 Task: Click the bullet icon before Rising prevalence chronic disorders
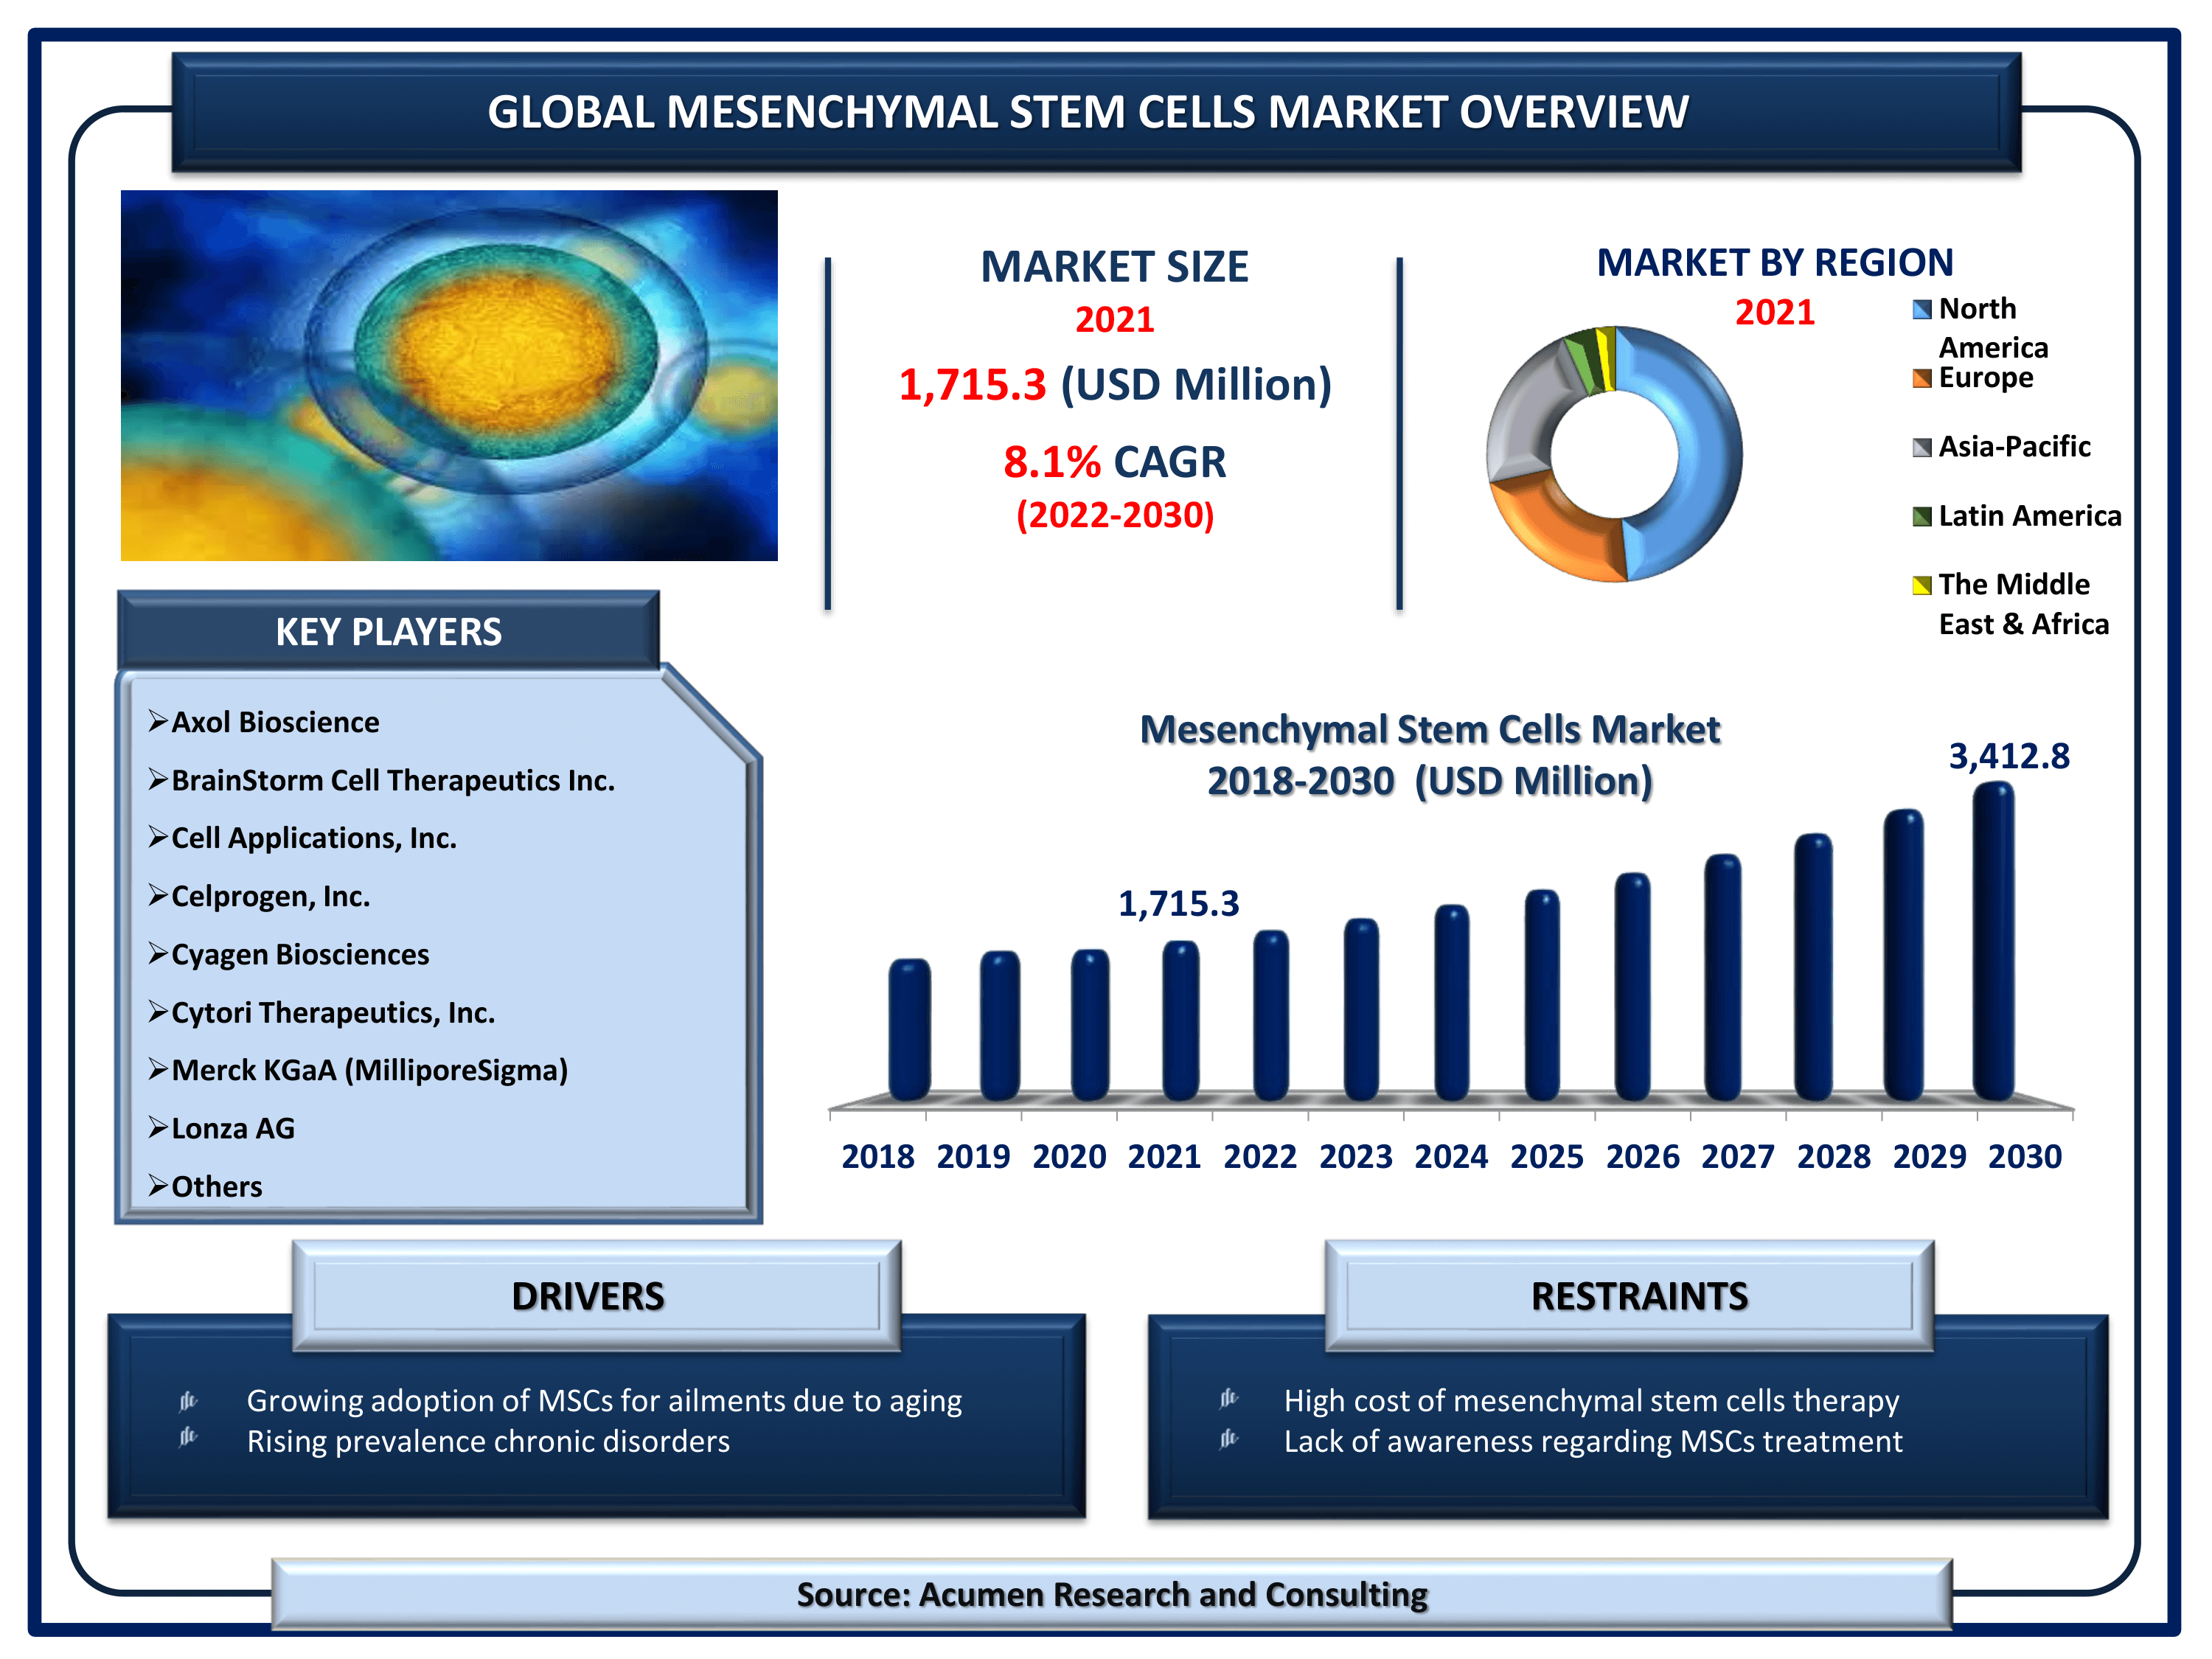coord(188,1437)
